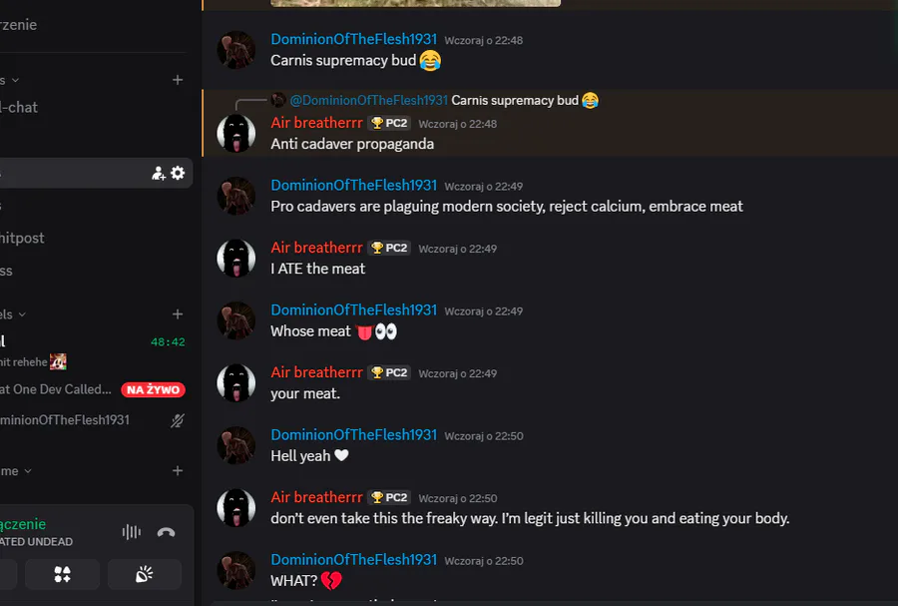Start an activity with shapes icon
Image resolution: width=898 pixels, height=606 pixels.
pyautogui.click(x=62, y=574)
